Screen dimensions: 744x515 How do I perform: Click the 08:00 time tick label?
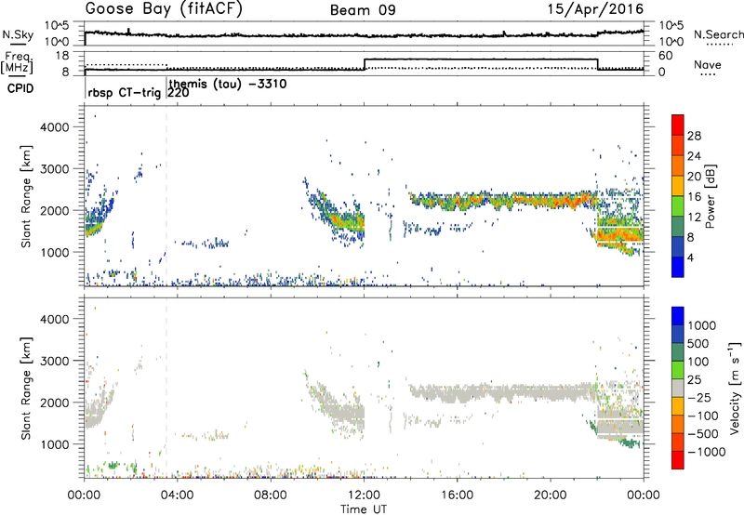coord(271,495)
